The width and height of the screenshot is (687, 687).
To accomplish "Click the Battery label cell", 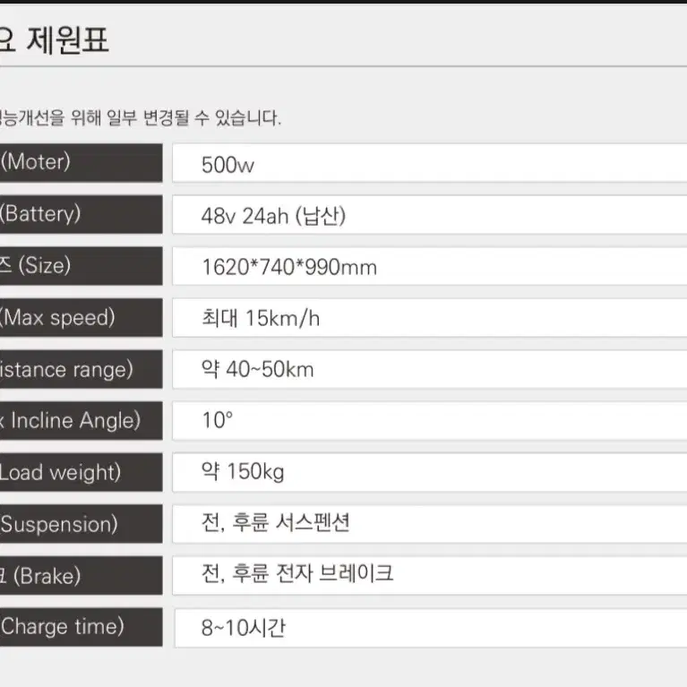I will pos(81,214).
